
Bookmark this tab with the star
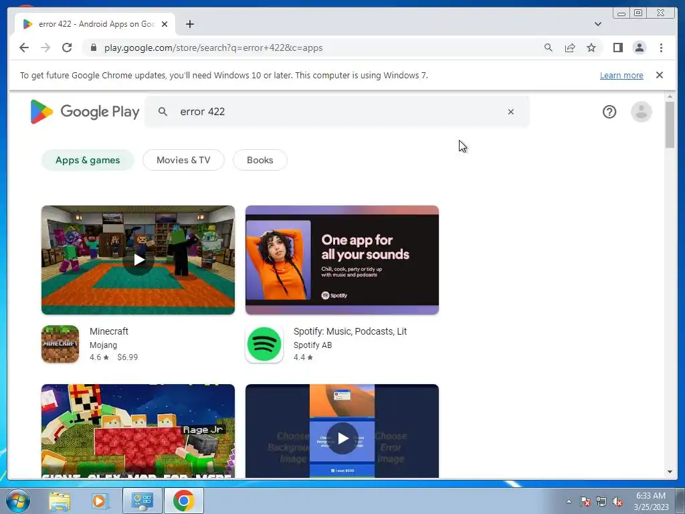point(591,48)
